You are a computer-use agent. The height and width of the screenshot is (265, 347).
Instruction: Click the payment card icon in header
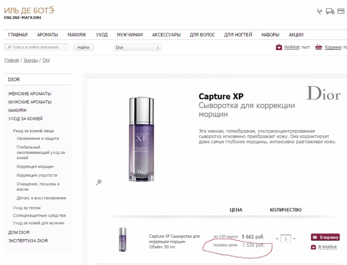pos(341,11)
